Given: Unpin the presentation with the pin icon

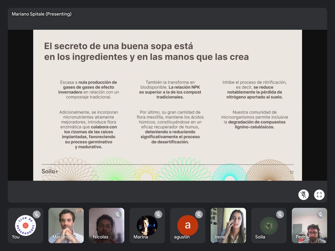Looking at the screenshot, I should [x=303, y=195].
